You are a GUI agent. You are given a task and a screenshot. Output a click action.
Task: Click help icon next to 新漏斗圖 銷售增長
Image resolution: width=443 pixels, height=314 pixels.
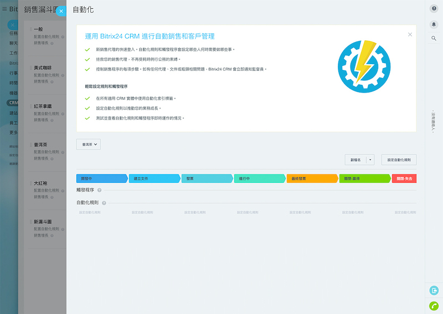coord(52,236)
